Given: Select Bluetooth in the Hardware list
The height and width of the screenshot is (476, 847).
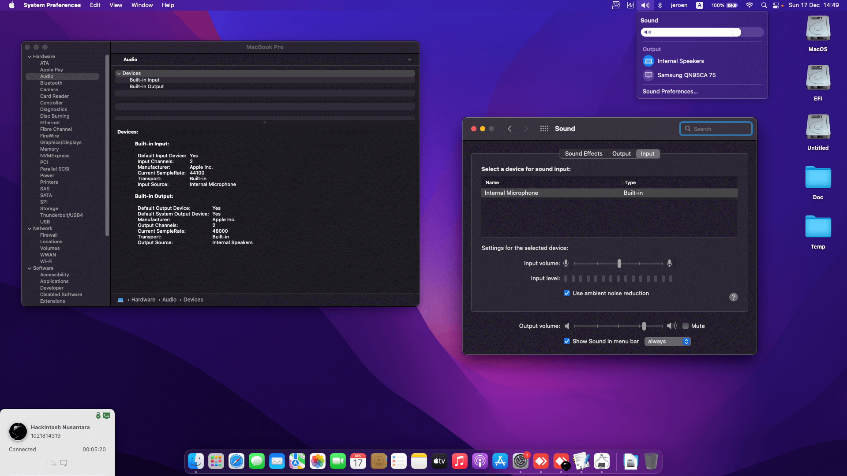Looking at the screenshot, I should coord(51,83).
